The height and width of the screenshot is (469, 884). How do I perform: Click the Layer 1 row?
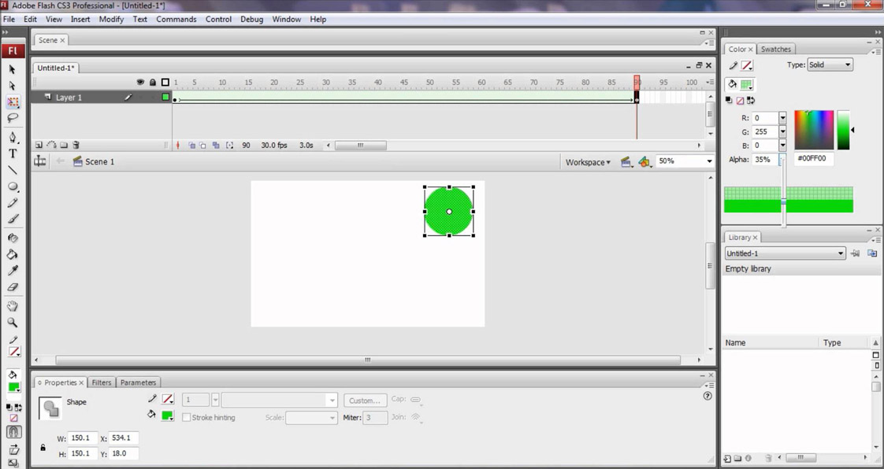(x=102, y=98)
